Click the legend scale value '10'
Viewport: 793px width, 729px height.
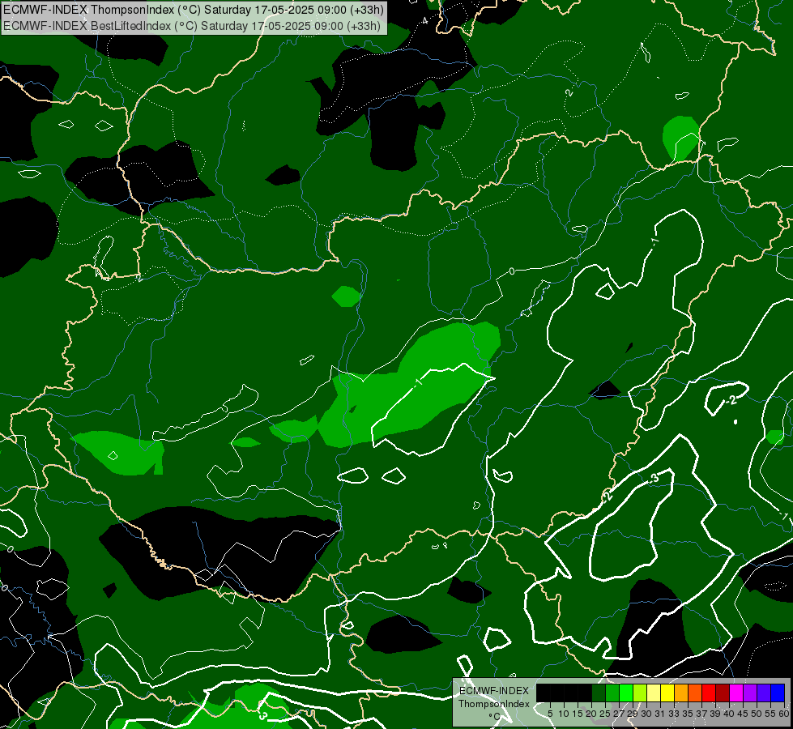tap(564, 714)
